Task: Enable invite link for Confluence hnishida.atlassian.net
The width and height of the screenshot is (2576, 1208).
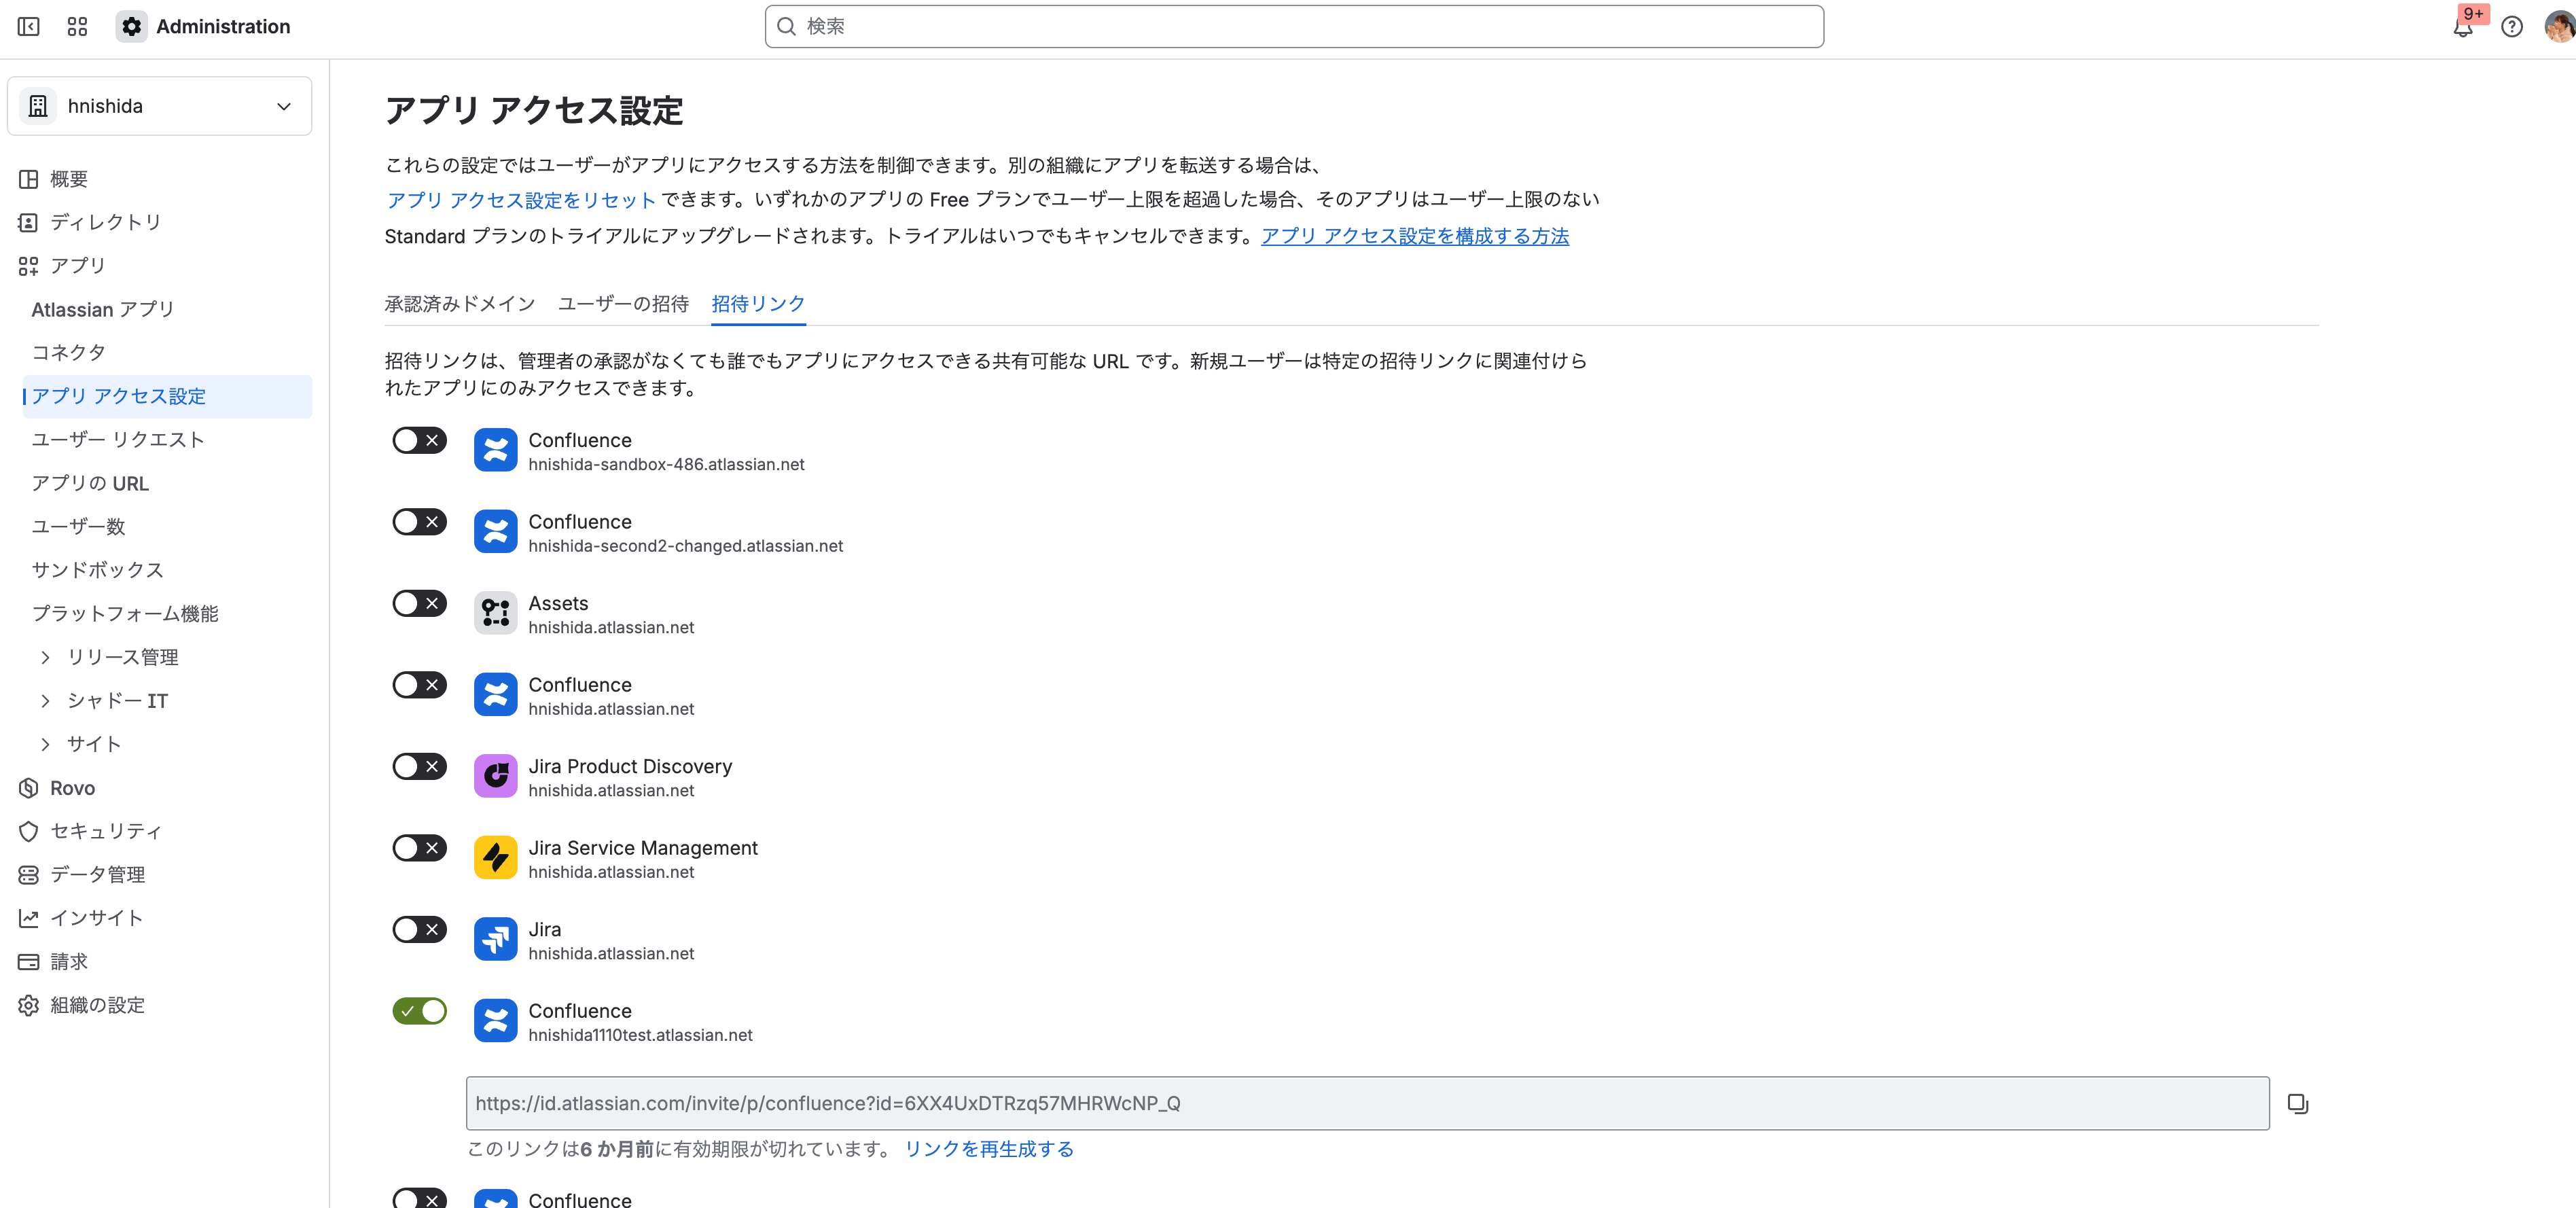Action: 419,685
